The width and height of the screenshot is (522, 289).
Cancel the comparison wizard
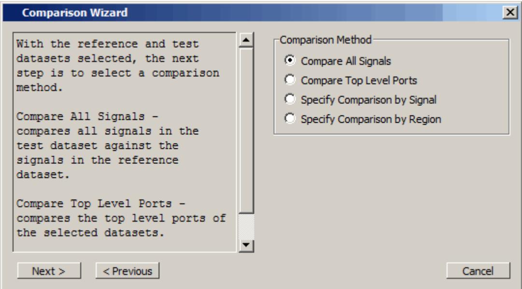478,271
